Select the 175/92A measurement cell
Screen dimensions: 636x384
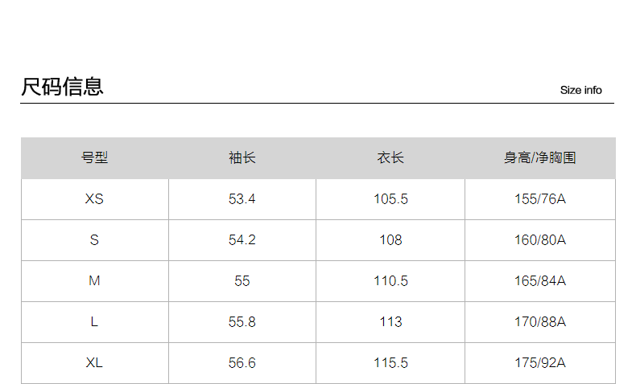539,362
